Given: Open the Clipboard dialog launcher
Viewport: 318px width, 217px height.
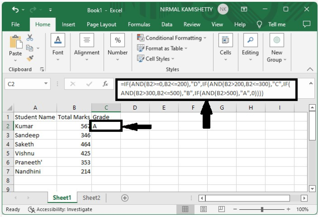Looking at the screenshot, I should [42, 70].
